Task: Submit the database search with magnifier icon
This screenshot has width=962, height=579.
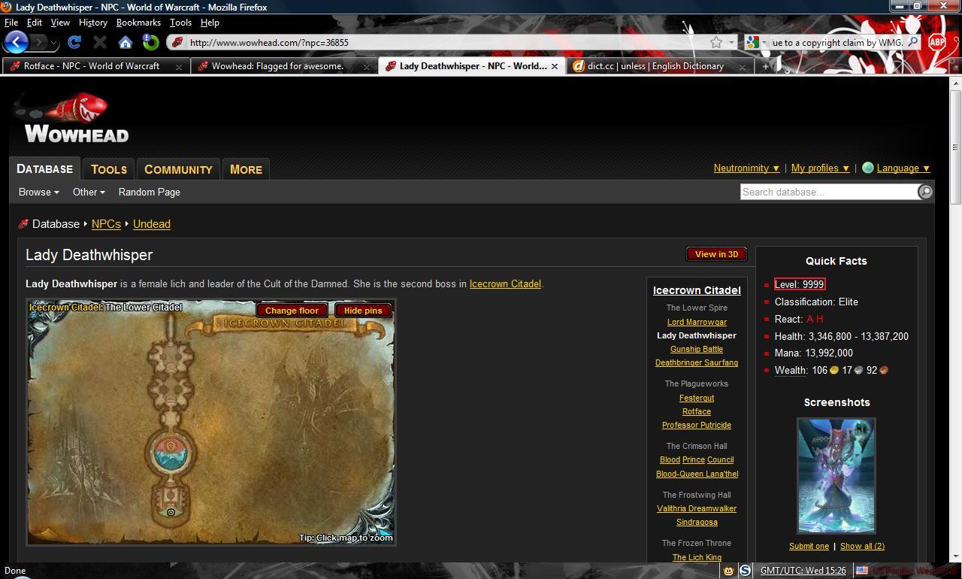Action: click(x=925, y=192)
